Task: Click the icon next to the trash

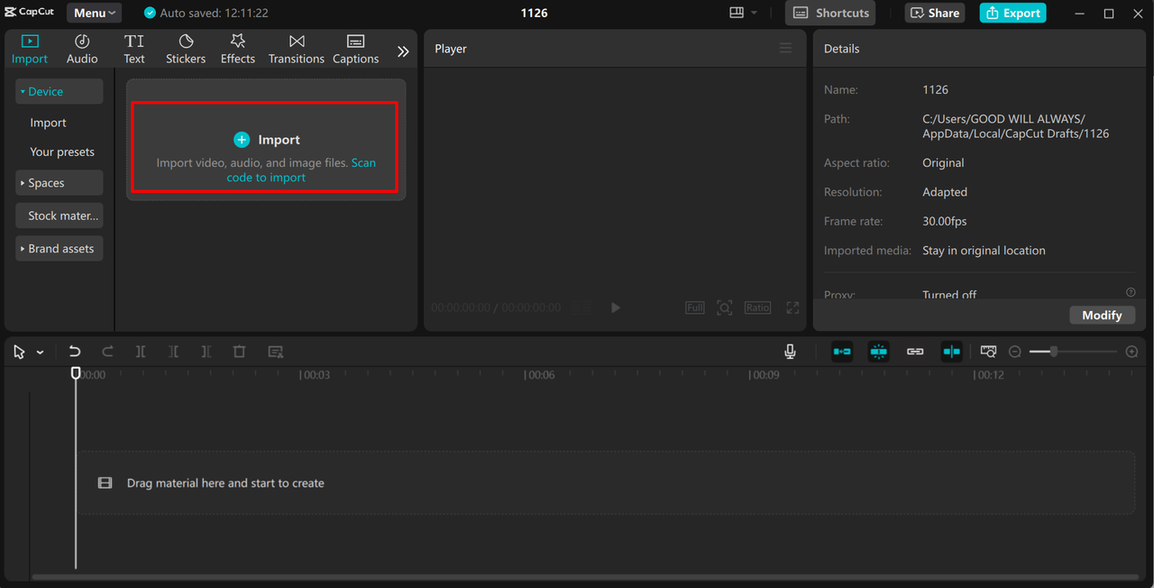Action: tap(276, 352)
